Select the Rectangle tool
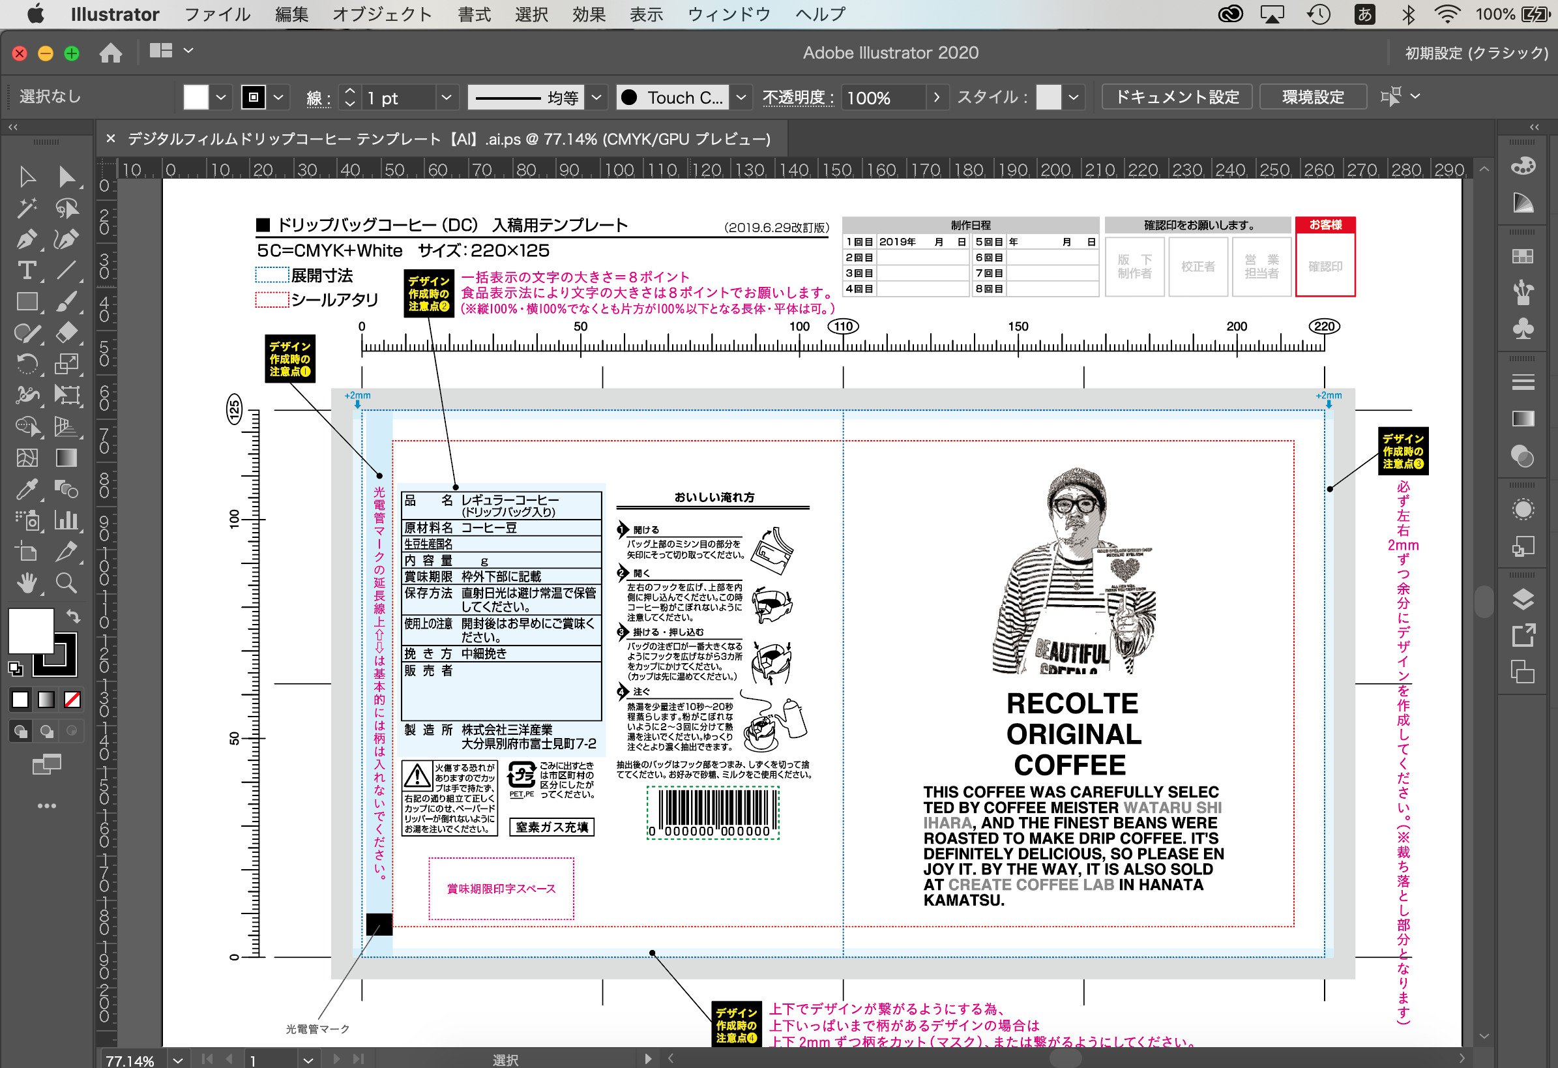1558x1068 pixels. (x=27, y=302)
